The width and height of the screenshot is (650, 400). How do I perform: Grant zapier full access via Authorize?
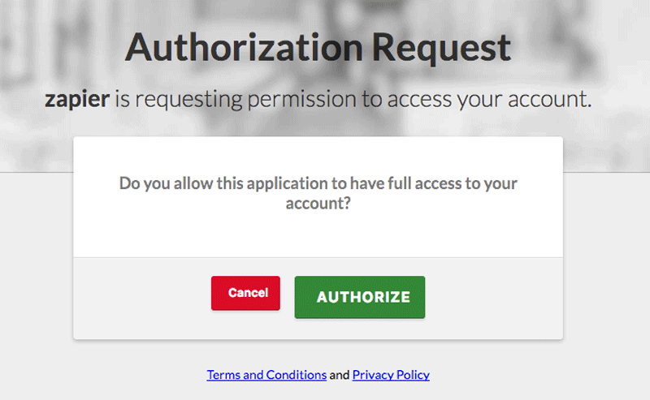359,297
